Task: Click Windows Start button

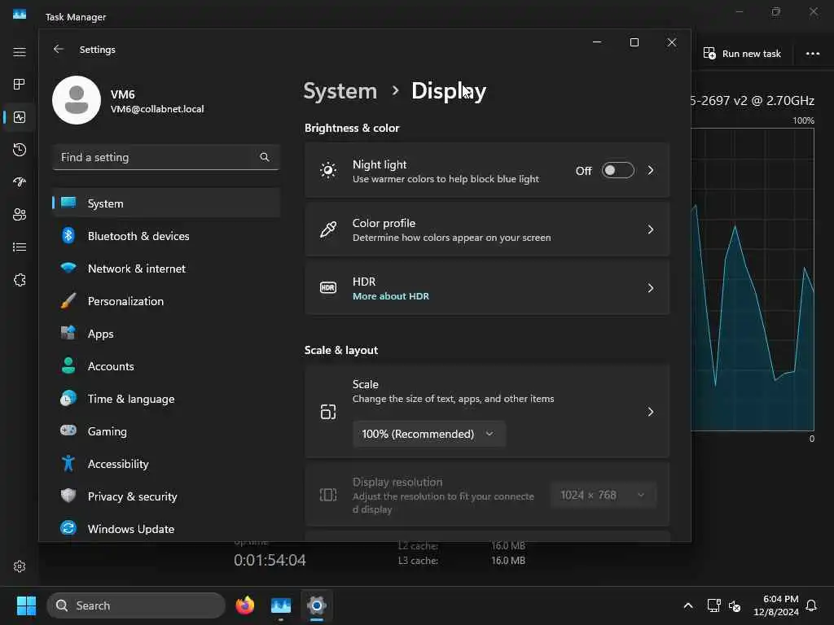Action: [26, 605]
